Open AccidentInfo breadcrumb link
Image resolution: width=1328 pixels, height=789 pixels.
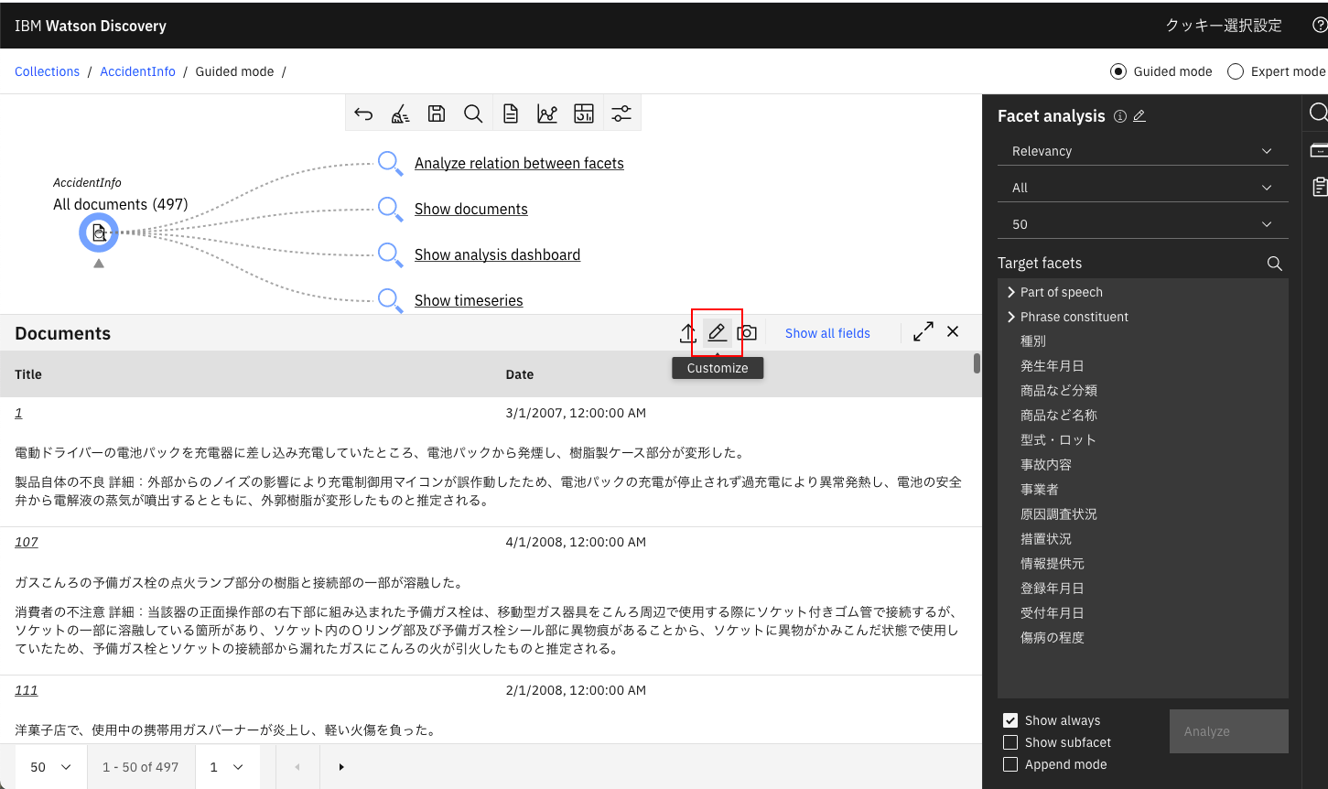coord(137,71)
